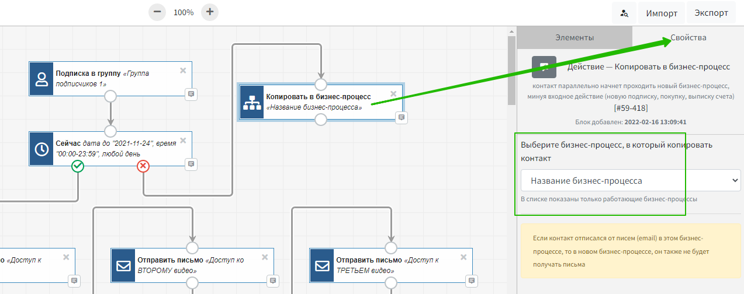Remove the ТРЕТЬЕМ видео letter block
Image resolution: width=744 pixels, height=294 pixels.
(x=463, y=257)
